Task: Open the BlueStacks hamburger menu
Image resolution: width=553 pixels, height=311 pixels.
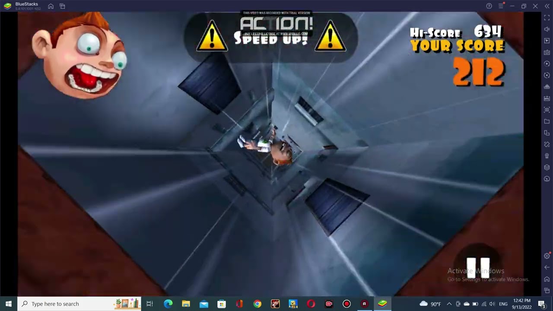Action: (501, 6)
